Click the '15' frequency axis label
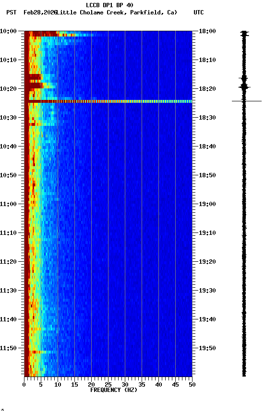The image size is (265, 415). pos(74,385)
